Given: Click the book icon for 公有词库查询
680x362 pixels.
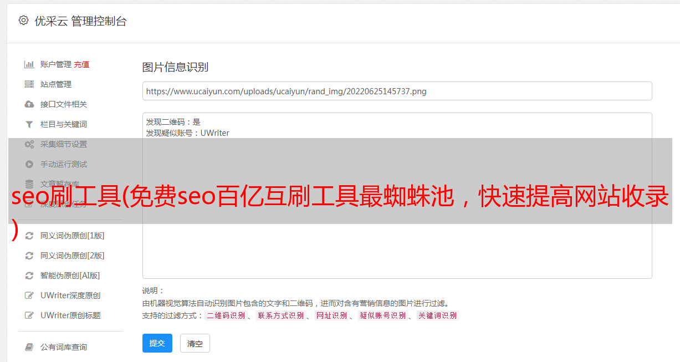Looking at the screenshot, I should tap(29, 347).
